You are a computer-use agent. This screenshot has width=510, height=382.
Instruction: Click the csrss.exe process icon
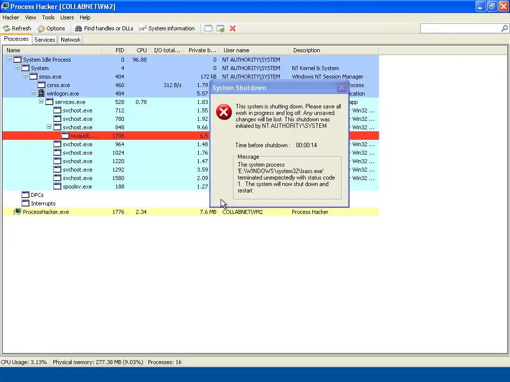pos(41,85)
